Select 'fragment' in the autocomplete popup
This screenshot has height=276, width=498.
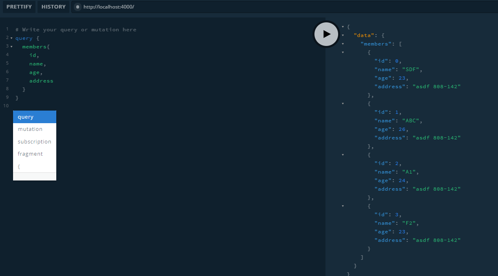[x=35, y=154]
